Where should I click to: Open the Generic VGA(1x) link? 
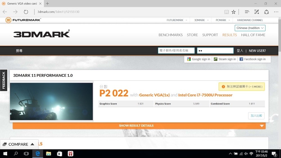(x=154, y=95)
